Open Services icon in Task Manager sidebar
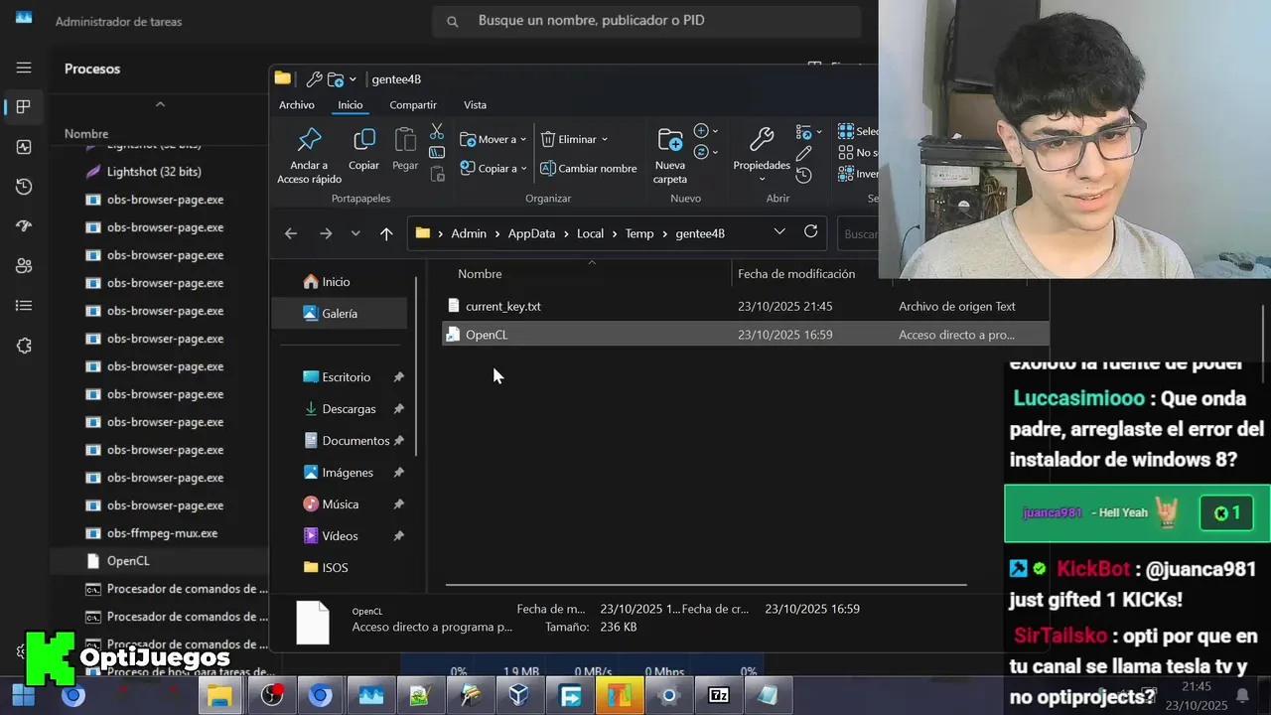The image size is (1271, 715). (24, 346)
